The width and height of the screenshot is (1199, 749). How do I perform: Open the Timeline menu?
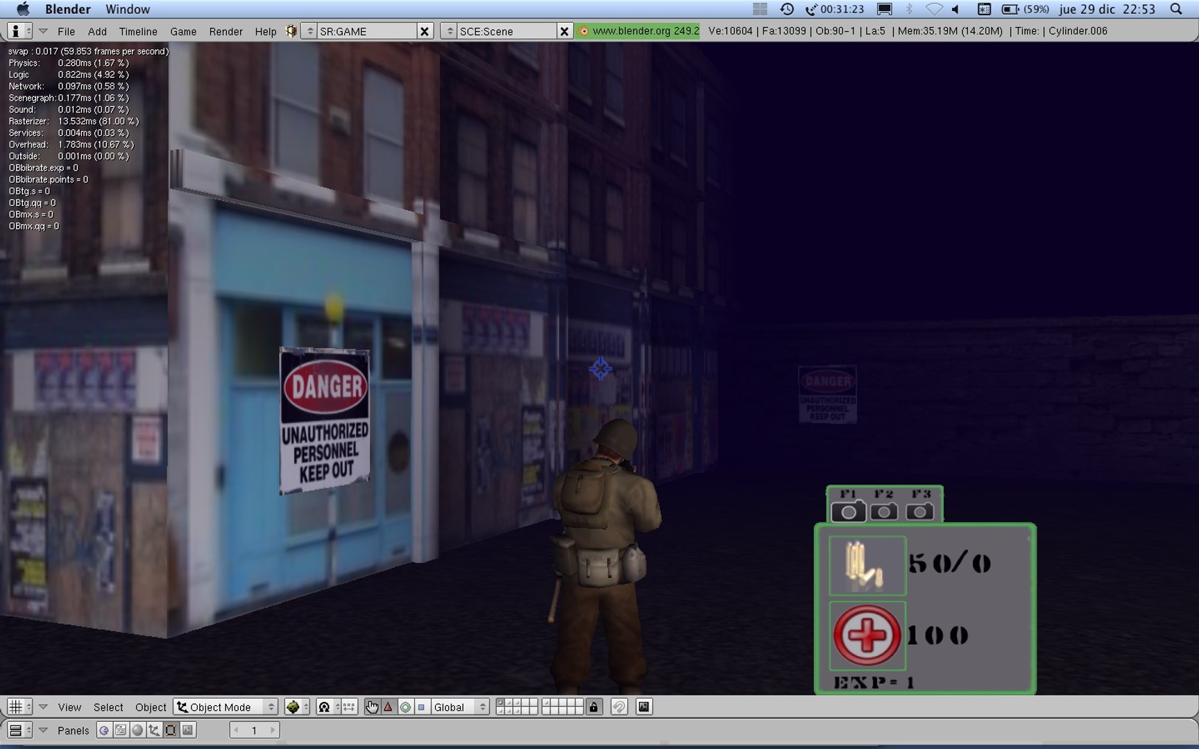click(x=138, y=31)
